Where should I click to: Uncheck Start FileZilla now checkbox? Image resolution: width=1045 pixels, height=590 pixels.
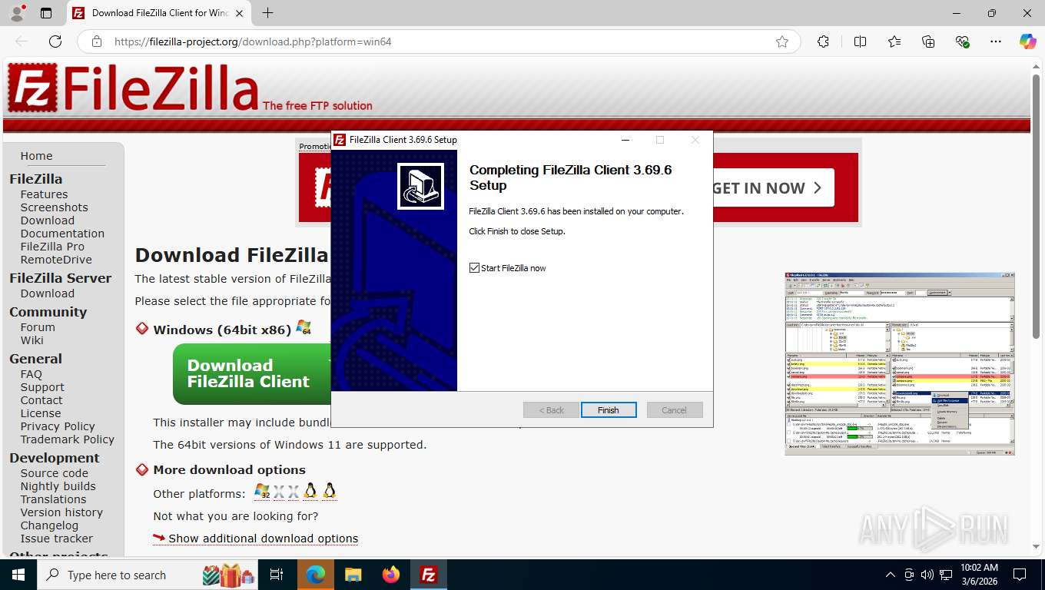click(x=474, y=268)
